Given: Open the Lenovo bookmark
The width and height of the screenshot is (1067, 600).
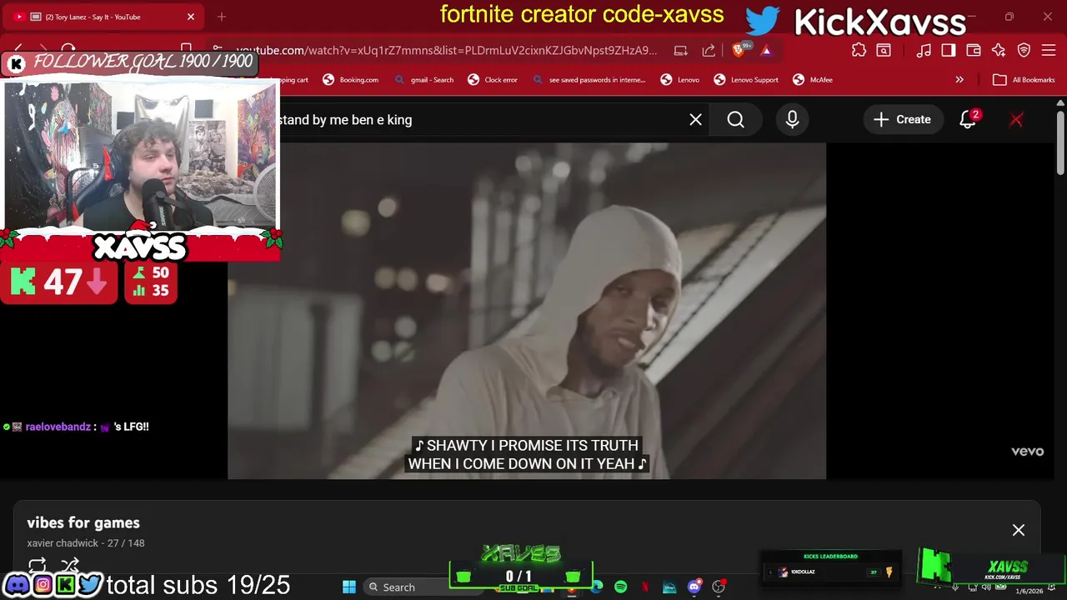Looking at the screenshot, I should (x=680, y=80).
